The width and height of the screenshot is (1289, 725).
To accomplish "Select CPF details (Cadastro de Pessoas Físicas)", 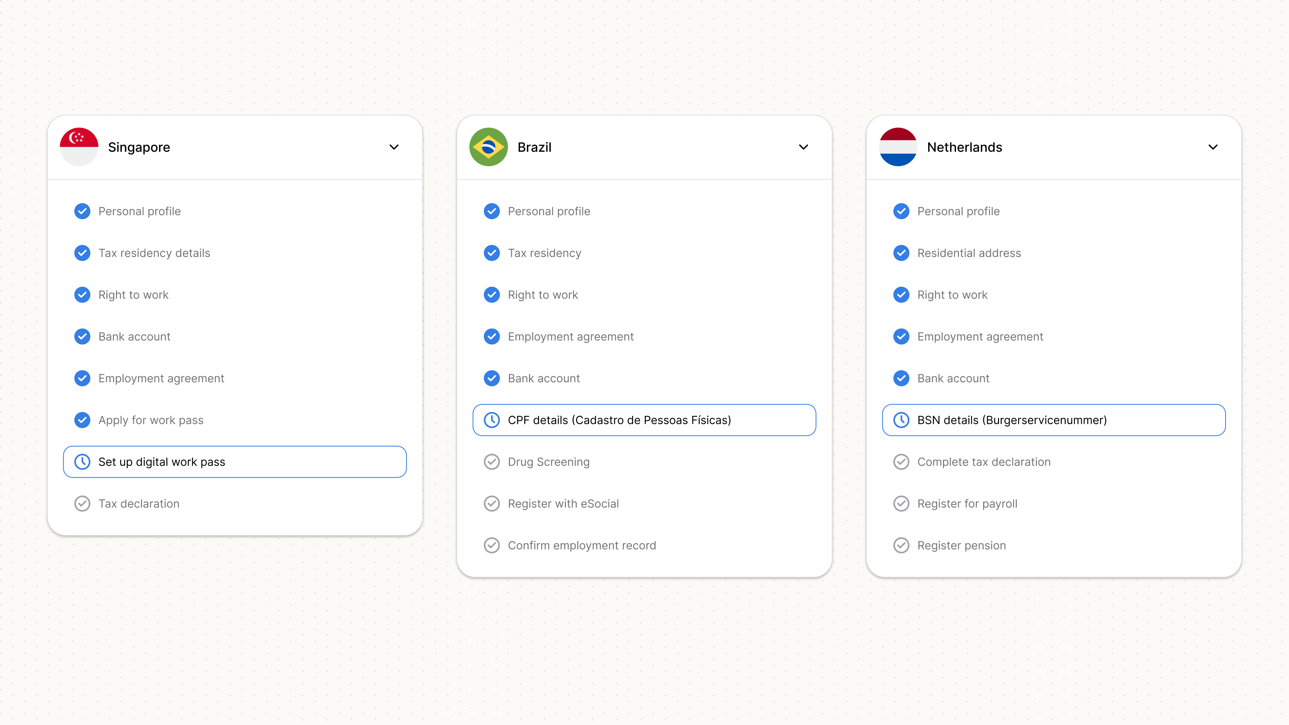I will 644,420.
